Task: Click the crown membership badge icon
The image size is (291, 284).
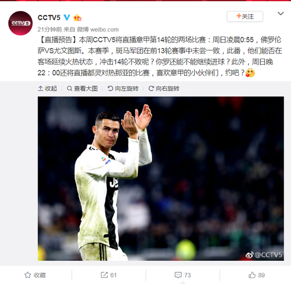Action: pyautogui.click(x=77, y=17)
